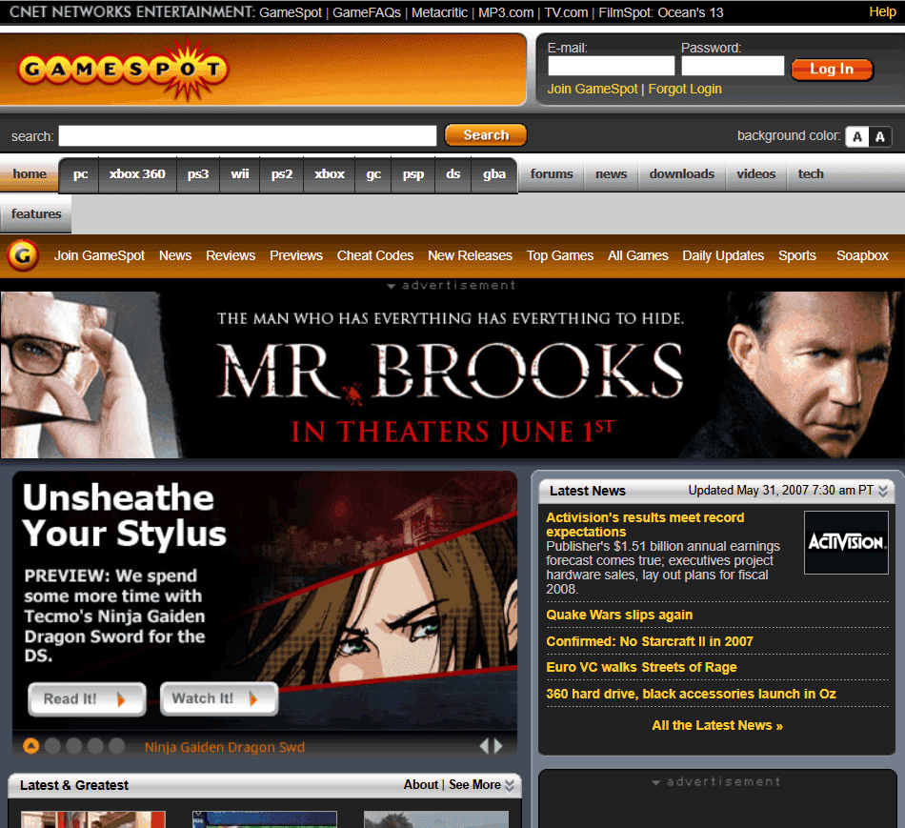Viewport: 905px width, 828px height.
Task: Open the xbox 360 platform tab
Action: pos(137,174)
